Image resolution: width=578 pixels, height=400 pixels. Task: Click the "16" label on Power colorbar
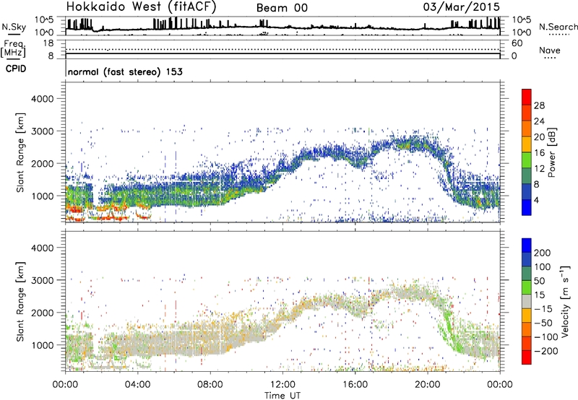(x=539, y=152)
